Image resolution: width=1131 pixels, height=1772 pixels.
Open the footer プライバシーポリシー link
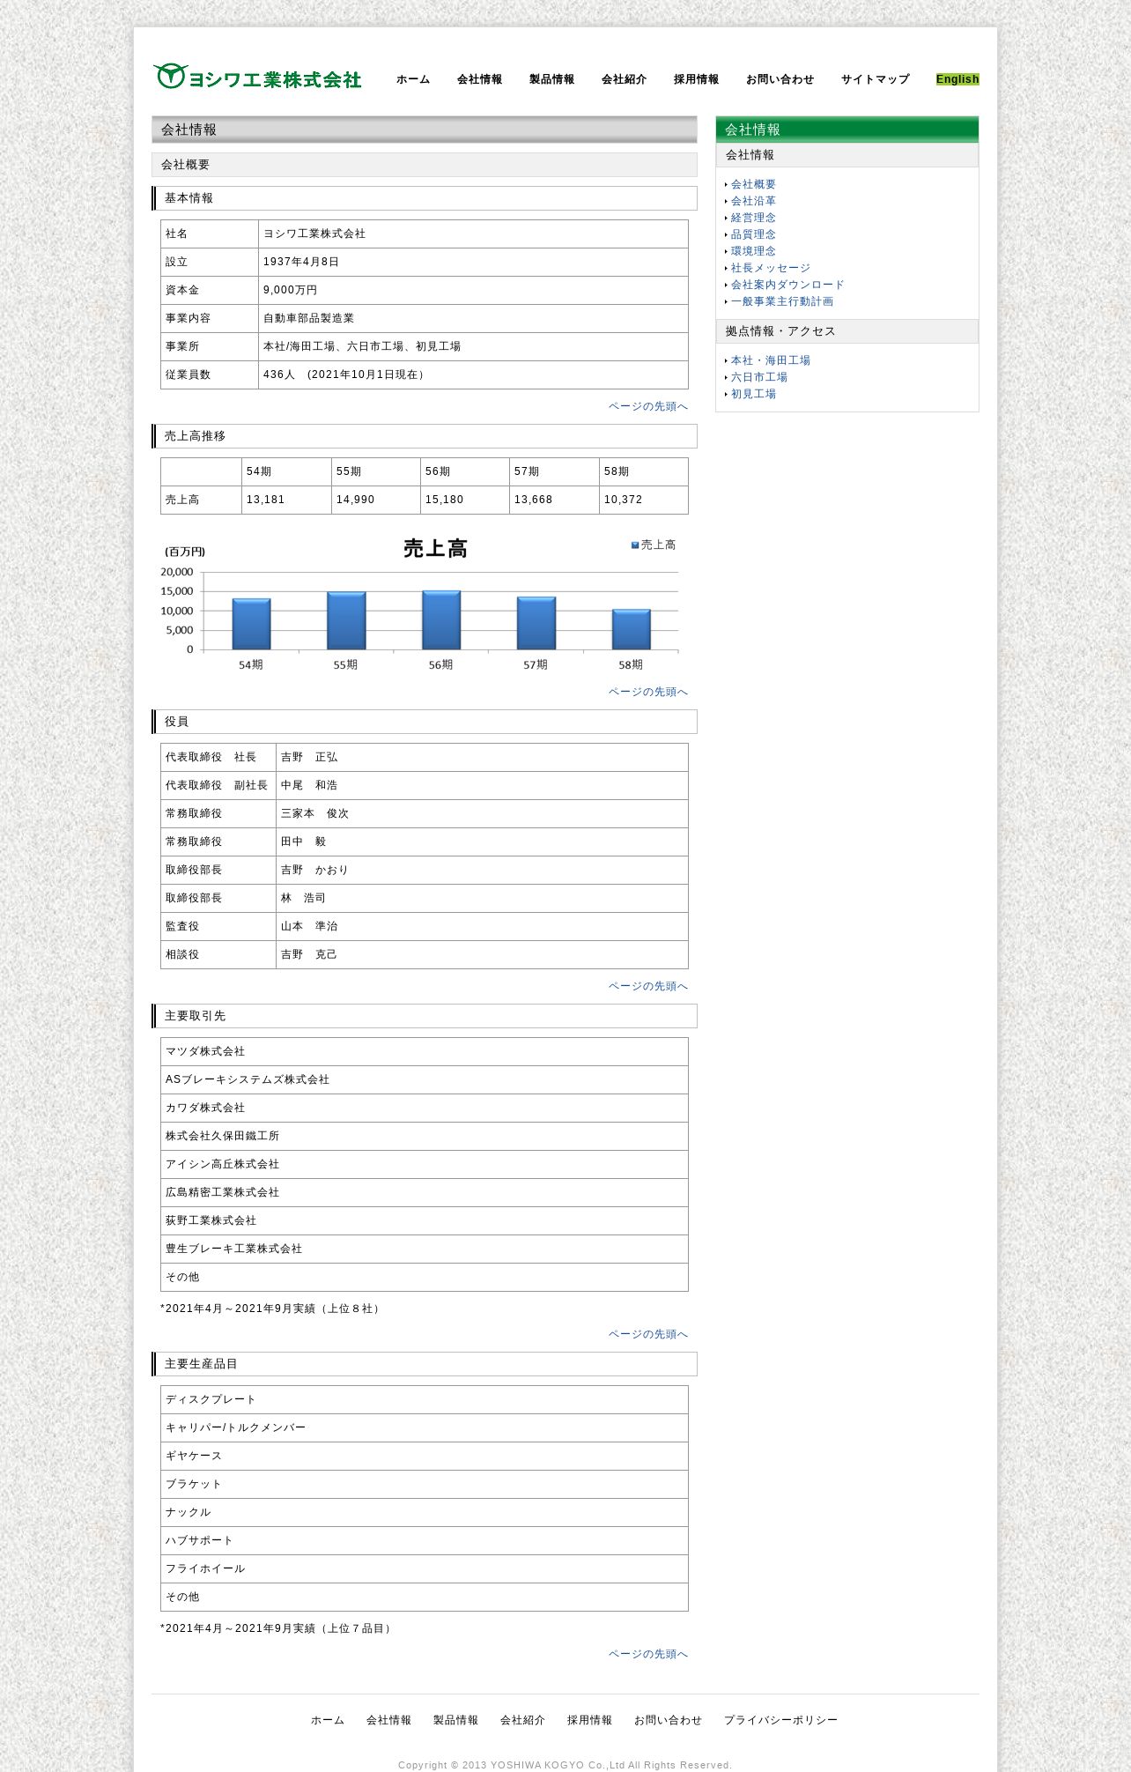click(781, 1720)
